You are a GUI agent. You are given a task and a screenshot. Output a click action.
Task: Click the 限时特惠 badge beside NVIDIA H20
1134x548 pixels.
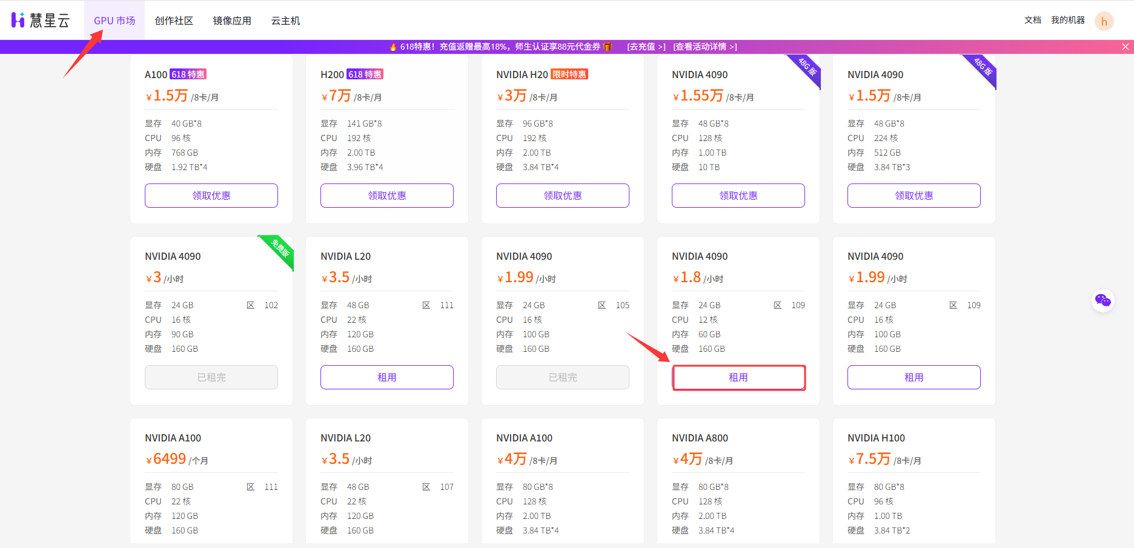click(569, 74)
